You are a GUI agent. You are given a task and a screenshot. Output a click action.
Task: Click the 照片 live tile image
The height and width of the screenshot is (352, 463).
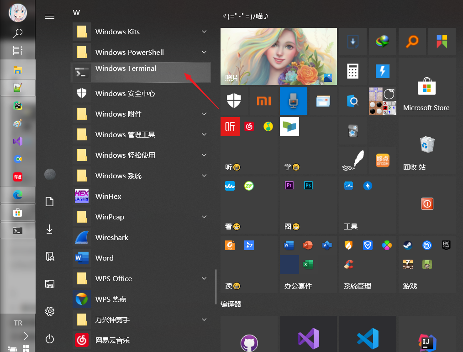click(279, 56)
